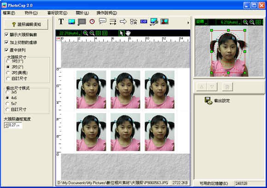267x188 pixels.
Task: Click the canvas 1:1 actual size icon
Action: [x=104, y=33]
